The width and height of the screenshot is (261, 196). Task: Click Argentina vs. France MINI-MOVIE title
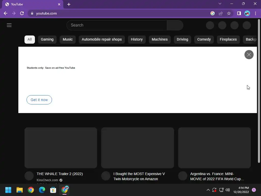point(217,176)
